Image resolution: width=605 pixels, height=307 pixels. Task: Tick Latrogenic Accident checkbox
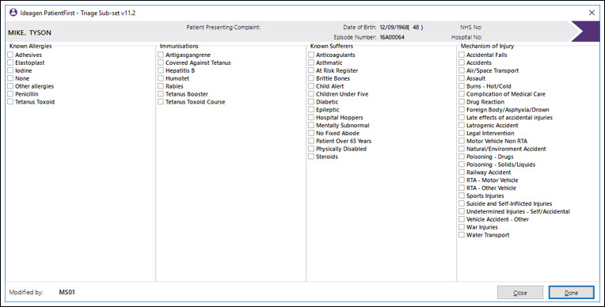click(462, 125)
